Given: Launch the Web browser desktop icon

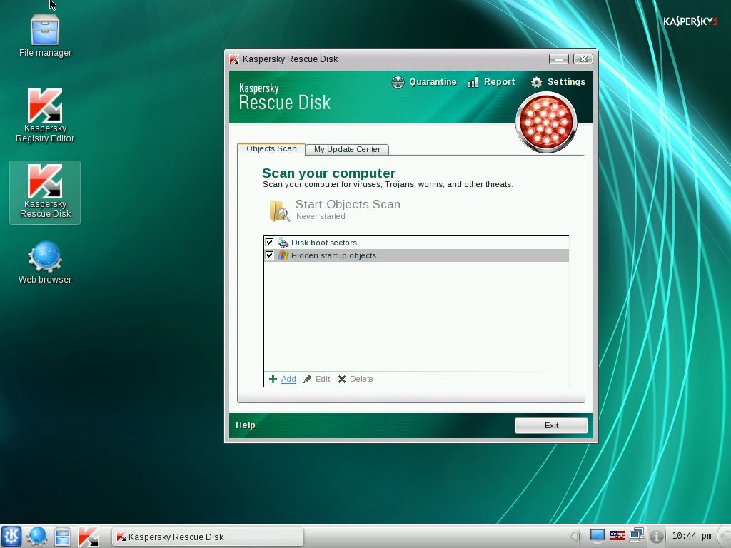Looking at the screenshot, I should [x=45, y=263].
